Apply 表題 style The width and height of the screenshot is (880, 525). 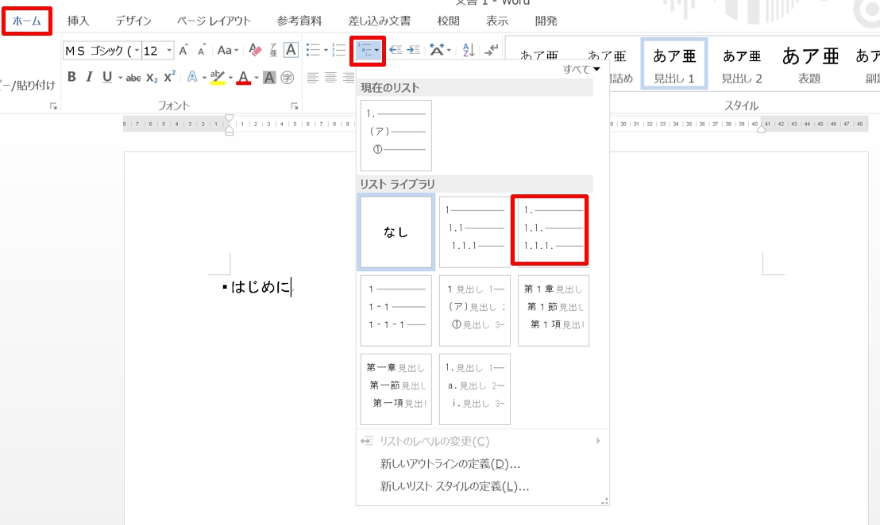click(810, 64)
